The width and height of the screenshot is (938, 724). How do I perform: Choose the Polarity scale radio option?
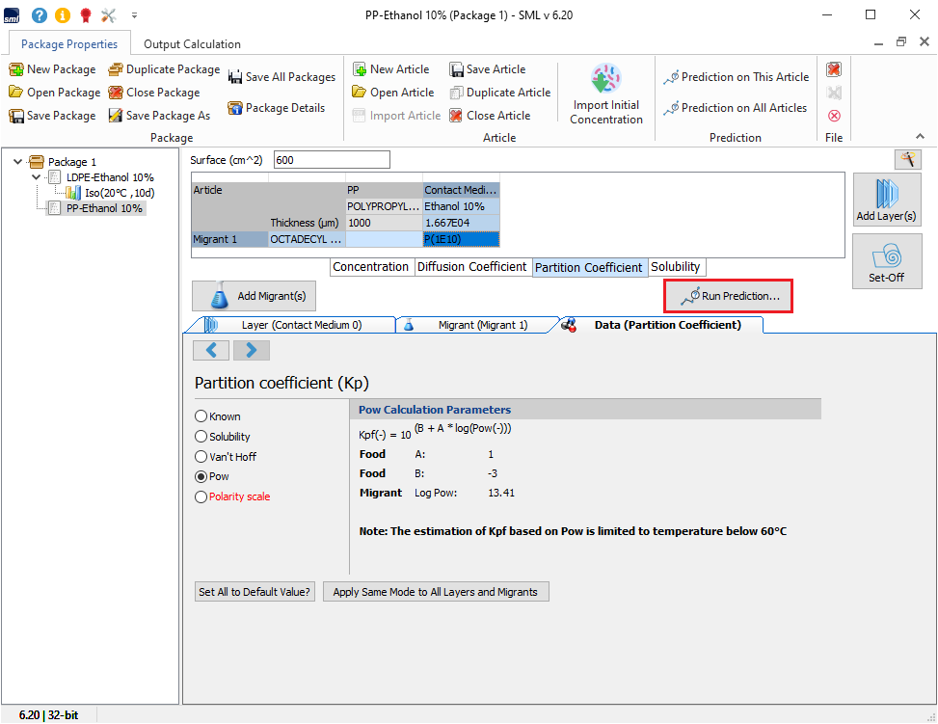click(x=201, y=497)
